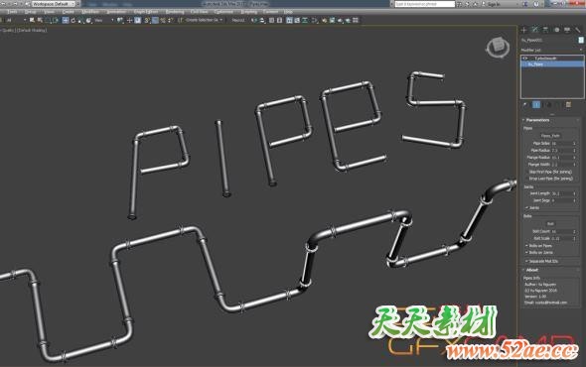The height and width of the screenshot is (367, 586).
Task: Switch to Hierarchy command panel tab
Action: (x=545, y=30)
